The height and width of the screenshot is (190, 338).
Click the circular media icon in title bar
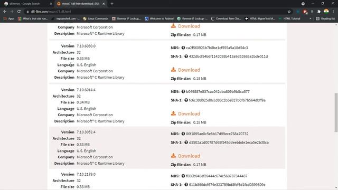pos(303,4)
